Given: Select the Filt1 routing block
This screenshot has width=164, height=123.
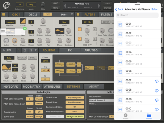Looking at the screenshot, I should pyautogui.click(x=89, y=68).
